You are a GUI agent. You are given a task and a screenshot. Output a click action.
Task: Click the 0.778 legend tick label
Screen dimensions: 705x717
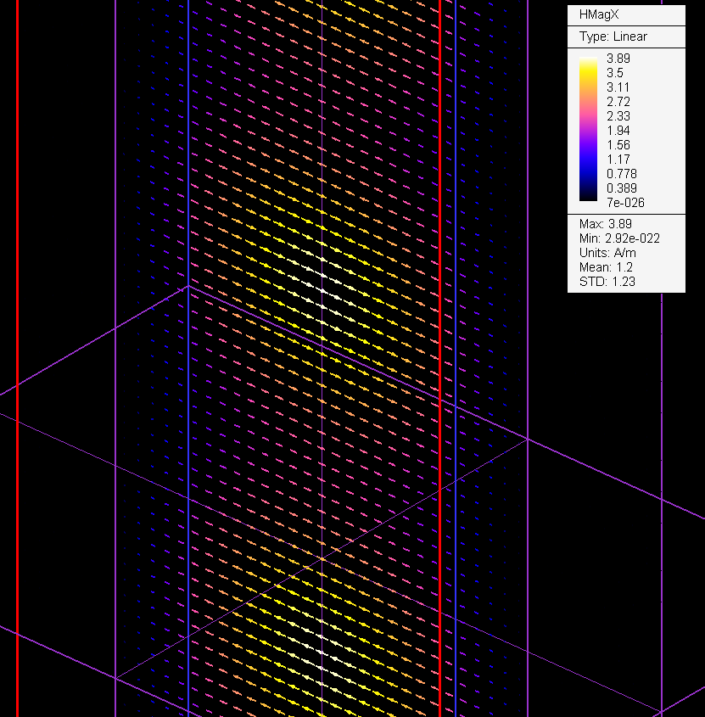tap(620, 174)
